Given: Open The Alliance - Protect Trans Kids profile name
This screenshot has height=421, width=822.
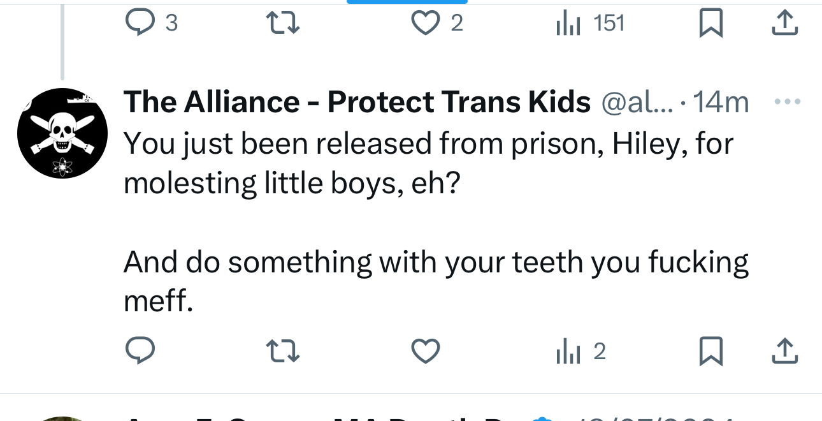Looking at the screenshot, I should click(x=357, y=102).
